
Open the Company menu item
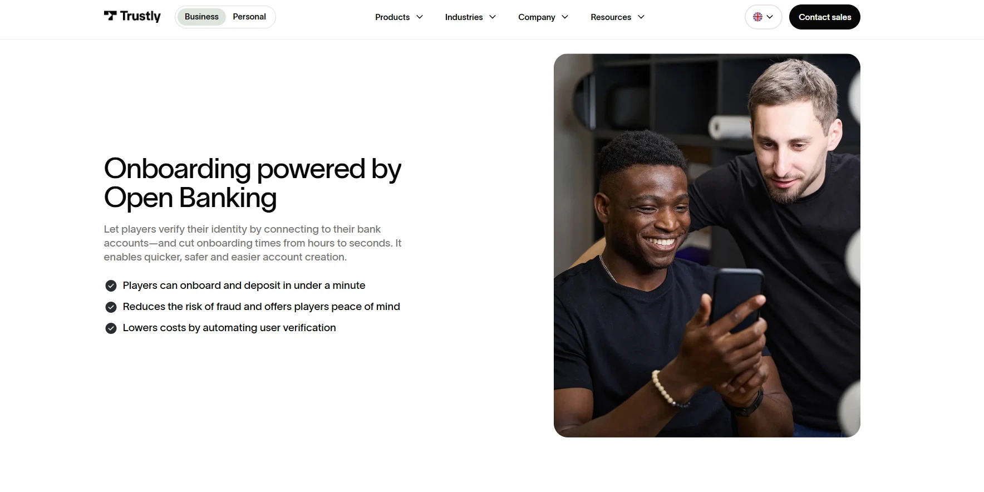pos(543,17)
